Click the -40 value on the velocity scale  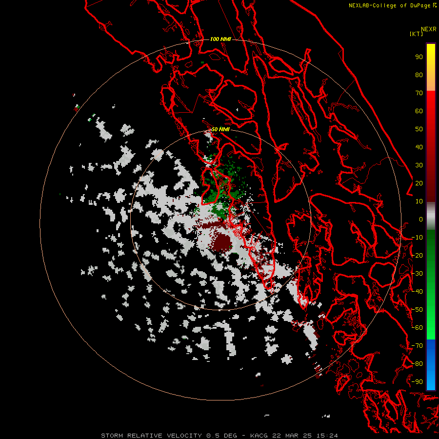click(x=417, y=292)
